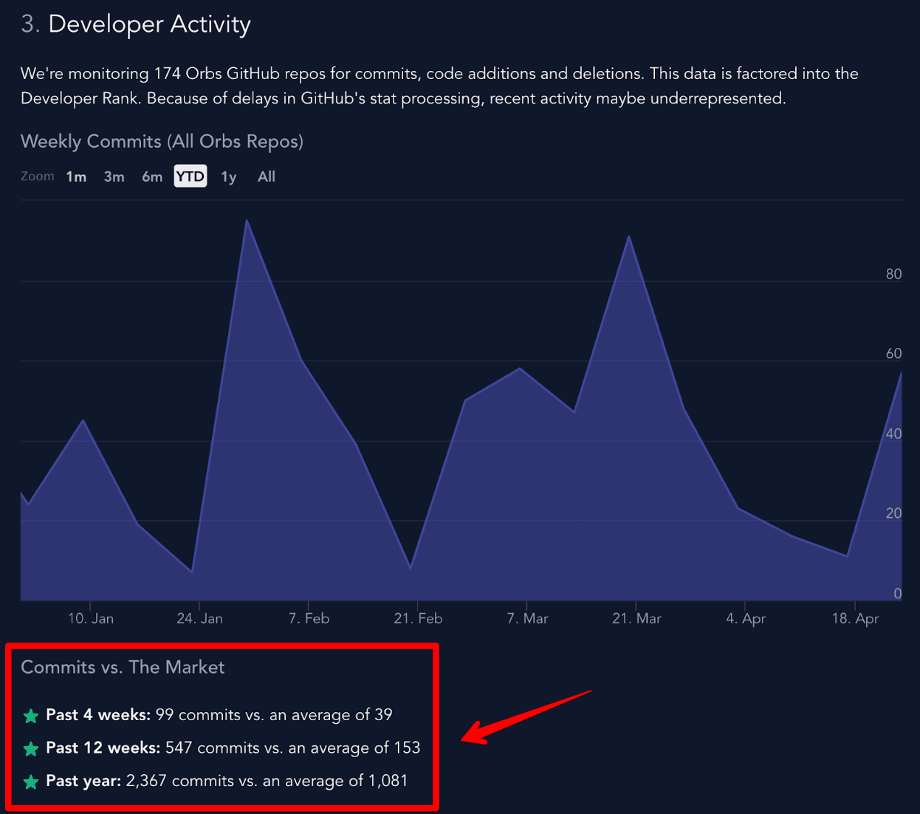
Task: Click the 'Weekly Commits (All Orbs Repos)' title
Action: coord(162,141)
